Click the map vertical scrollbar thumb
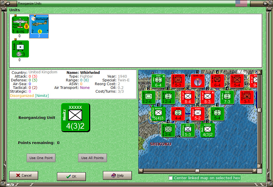 [260, 110]
